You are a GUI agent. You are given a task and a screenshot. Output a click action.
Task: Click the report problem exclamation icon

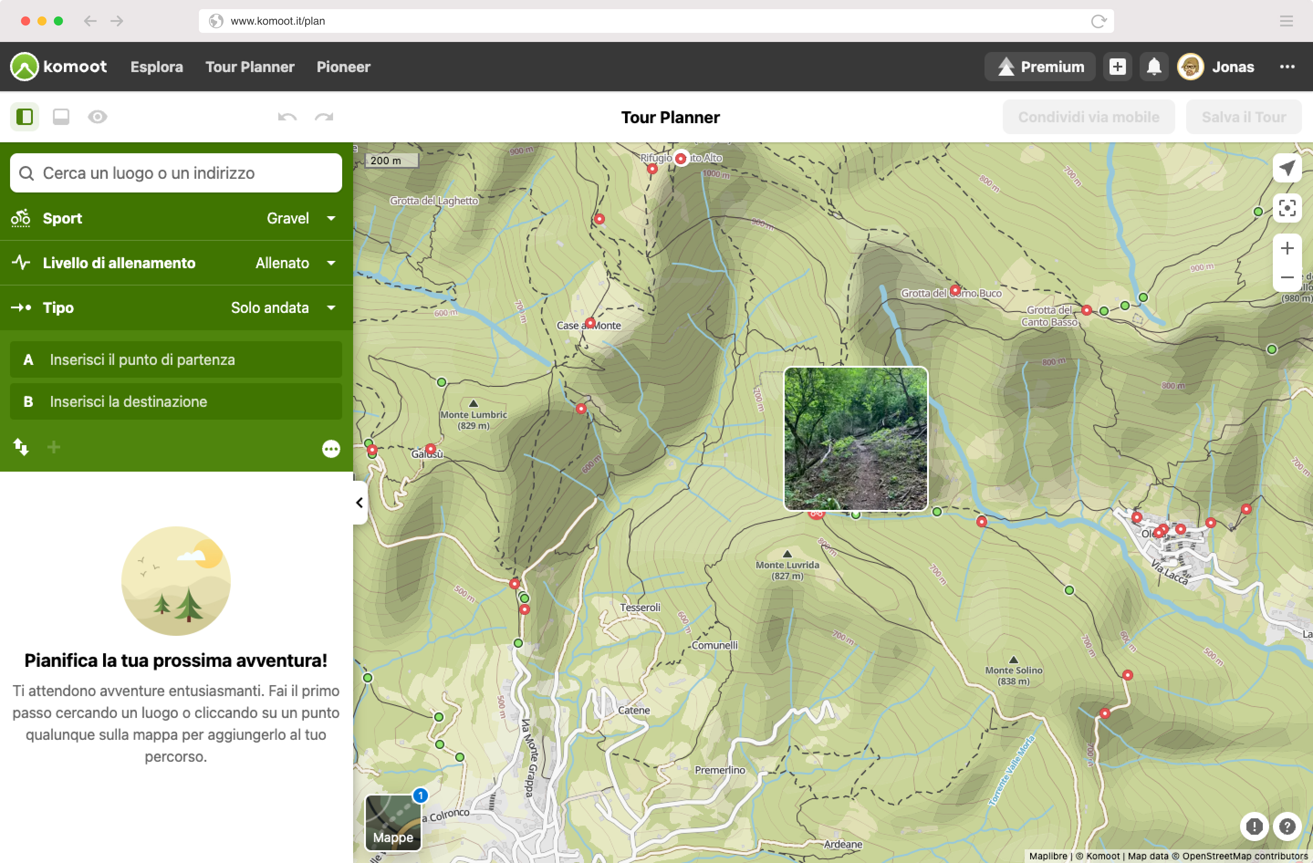(x=1254, y=826)
